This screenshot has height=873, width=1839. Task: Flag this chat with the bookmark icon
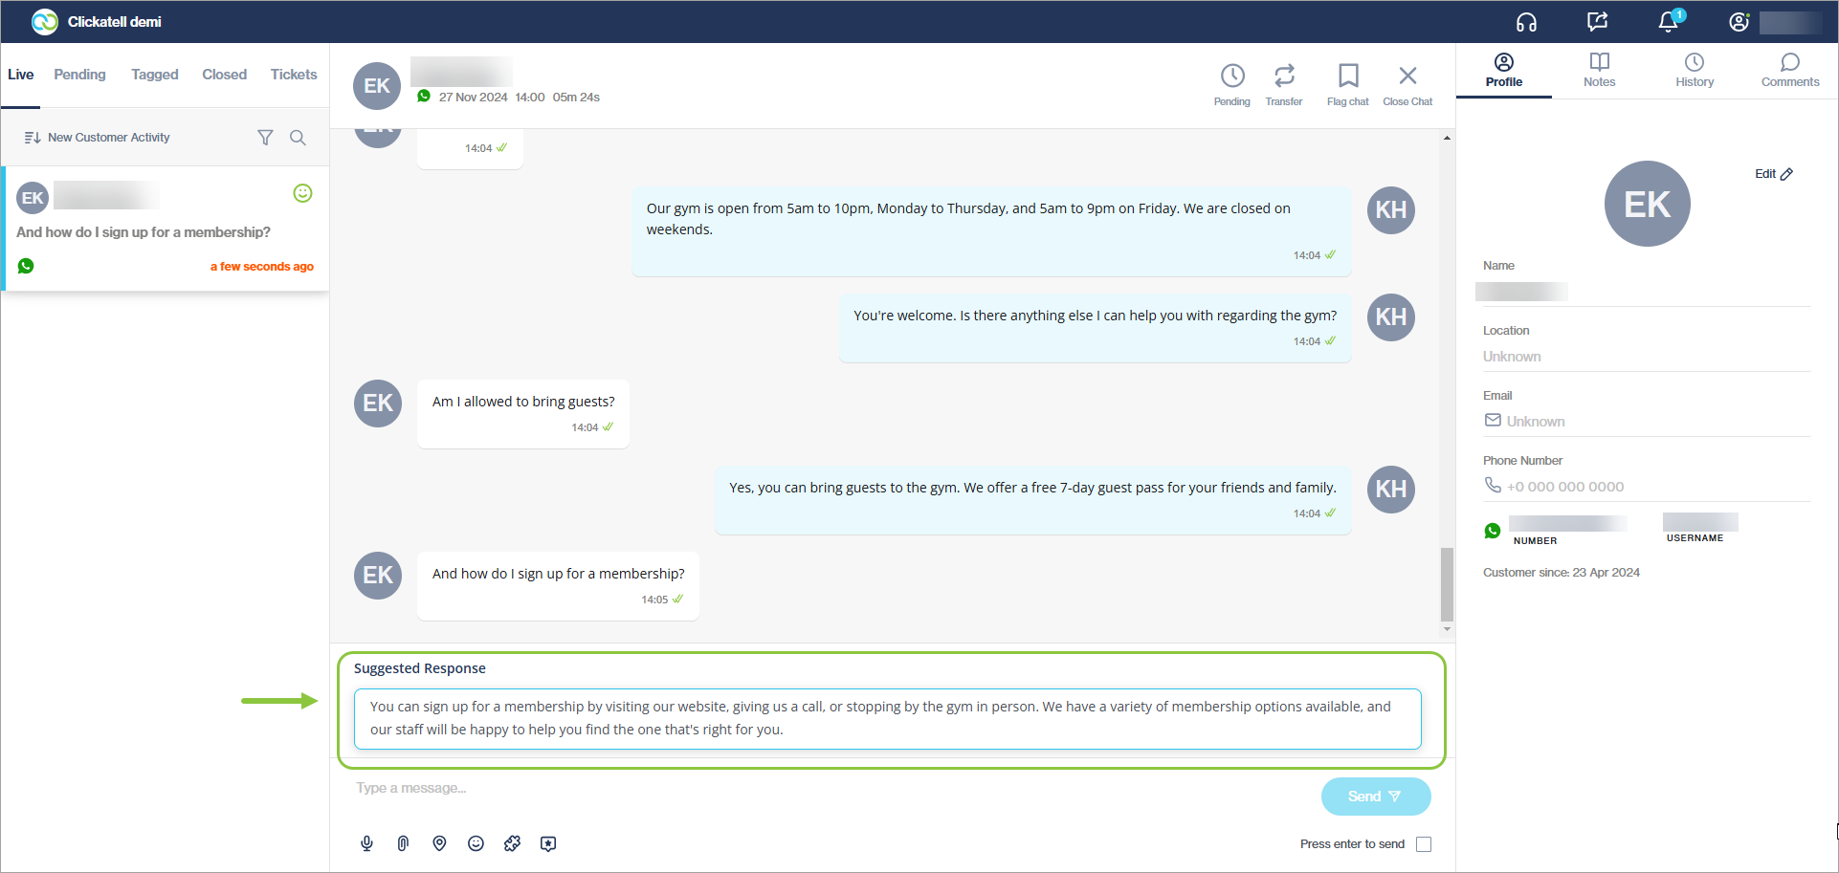coord(1347,84)
